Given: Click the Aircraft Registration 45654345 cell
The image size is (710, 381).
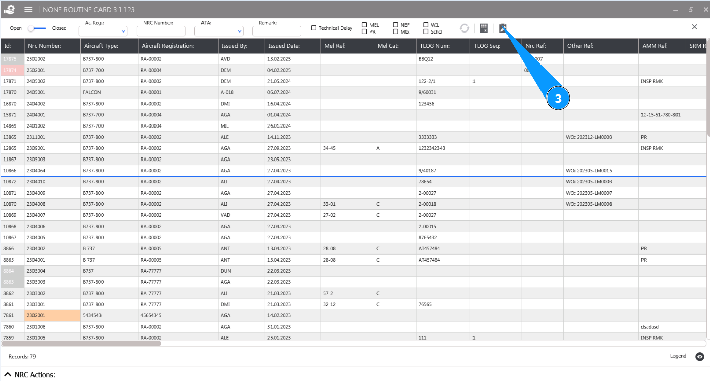Looking at the screenshot, I should click(x=178, y=316).
